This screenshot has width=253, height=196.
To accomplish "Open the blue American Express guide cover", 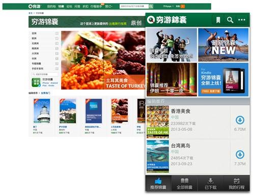I will [x=94, y=111].
